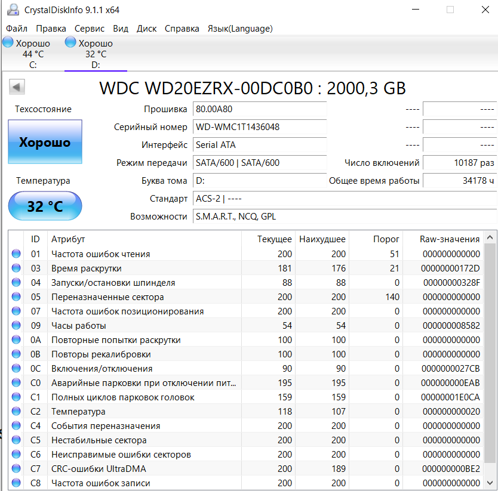Viewport: 498px width, 491px height.
Task: Click status orb for attribute C1
Action: coord(16,397)
